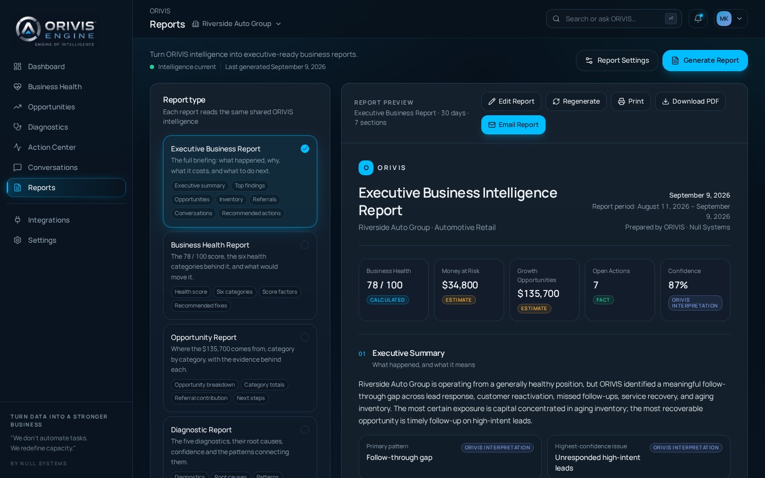Click the Category totals tag

tap(264, 385)
